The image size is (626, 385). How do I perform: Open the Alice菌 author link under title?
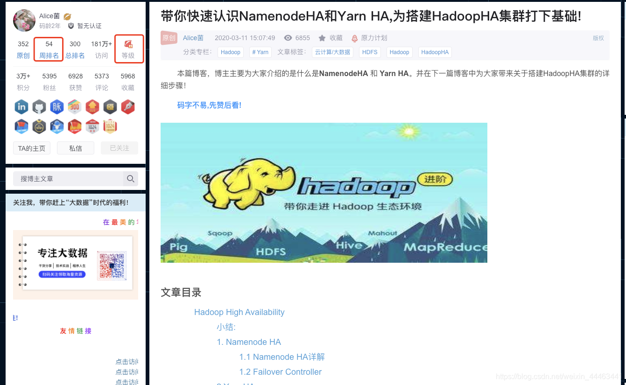click(193, 38)
